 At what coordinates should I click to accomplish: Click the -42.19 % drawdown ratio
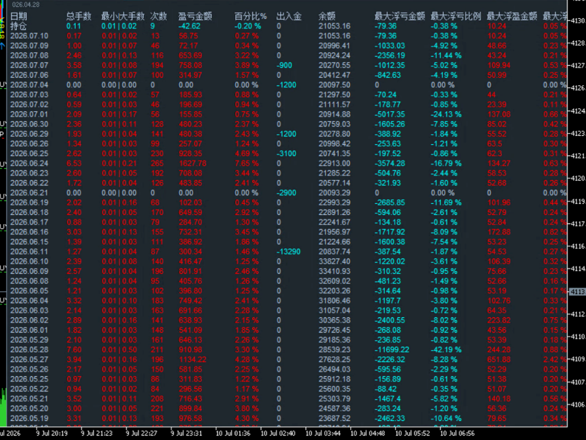447,350
